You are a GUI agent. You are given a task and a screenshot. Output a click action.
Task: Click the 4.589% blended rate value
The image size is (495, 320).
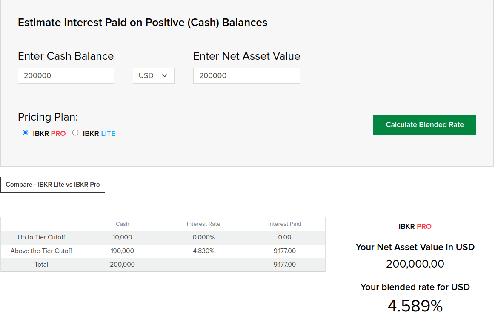pyautogui.click(x=415, y=306)
